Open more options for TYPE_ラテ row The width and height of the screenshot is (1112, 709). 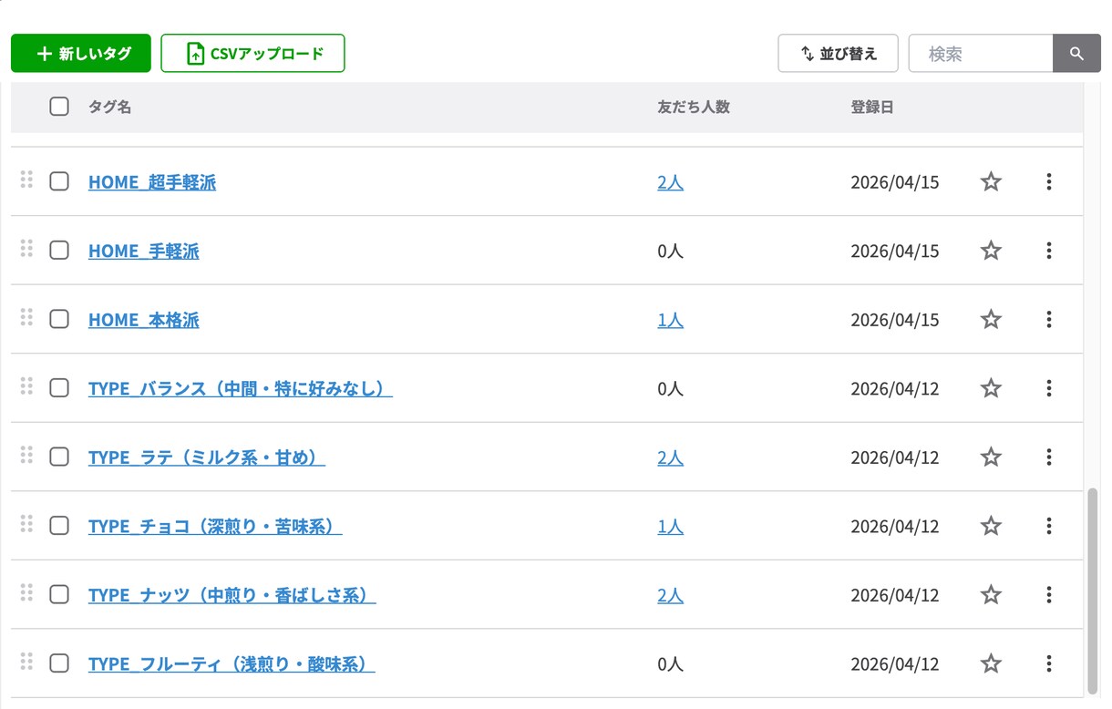click(x=1049, y=457)
